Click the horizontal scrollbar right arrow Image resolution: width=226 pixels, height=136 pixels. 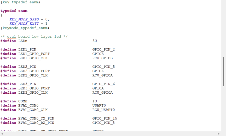point(219,134)
